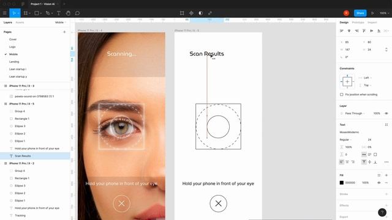Collapse iPhone 11 Pro / X - 5 frame layer
The image size is (392, 220).
pos(6,104)
